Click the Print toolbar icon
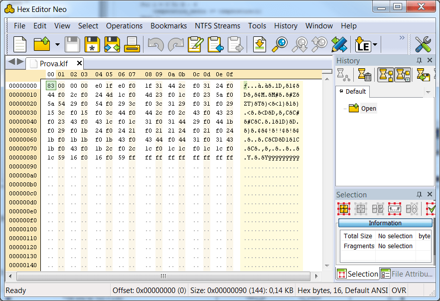 tap(133, 44)
